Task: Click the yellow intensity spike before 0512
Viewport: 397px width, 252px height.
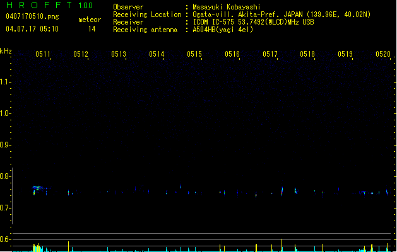Action: [x=68, y=246]
